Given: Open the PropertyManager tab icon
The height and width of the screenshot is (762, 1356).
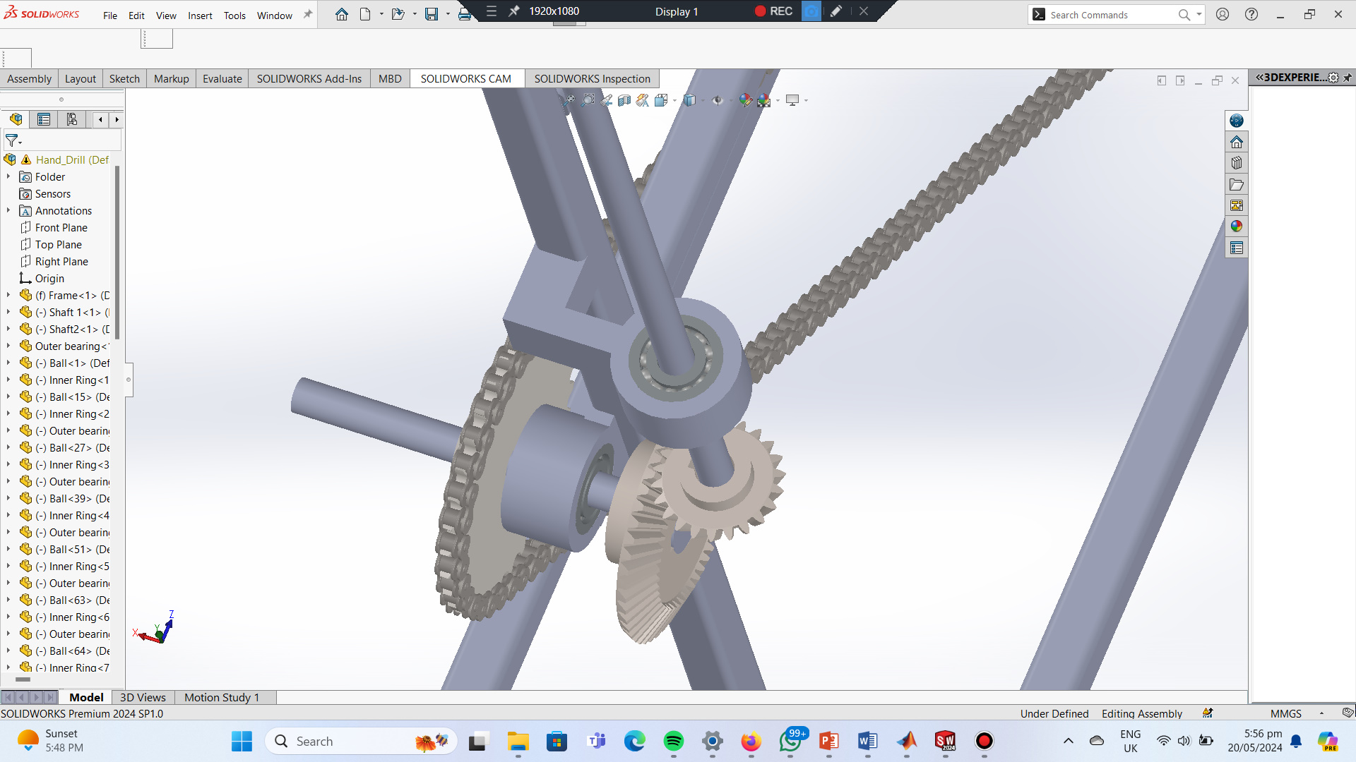Looking at the screenshot, I should (x=44, y=119).
